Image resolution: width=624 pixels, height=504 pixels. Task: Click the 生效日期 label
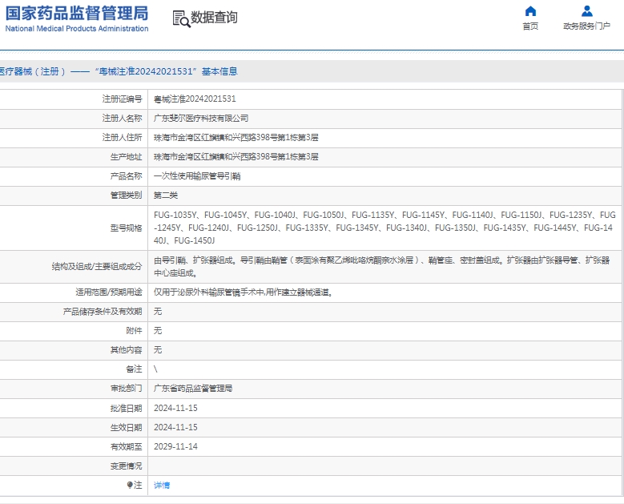tap(126, 427)
